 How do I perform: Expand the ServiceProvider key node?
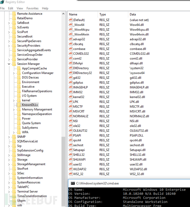pyautogui.click(x=9, y=60)
